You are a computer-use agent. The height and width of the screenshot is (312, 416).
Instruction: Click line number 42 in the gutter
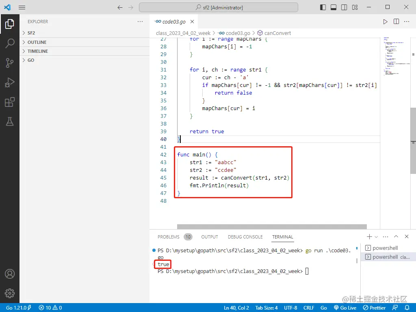[163, 154]
